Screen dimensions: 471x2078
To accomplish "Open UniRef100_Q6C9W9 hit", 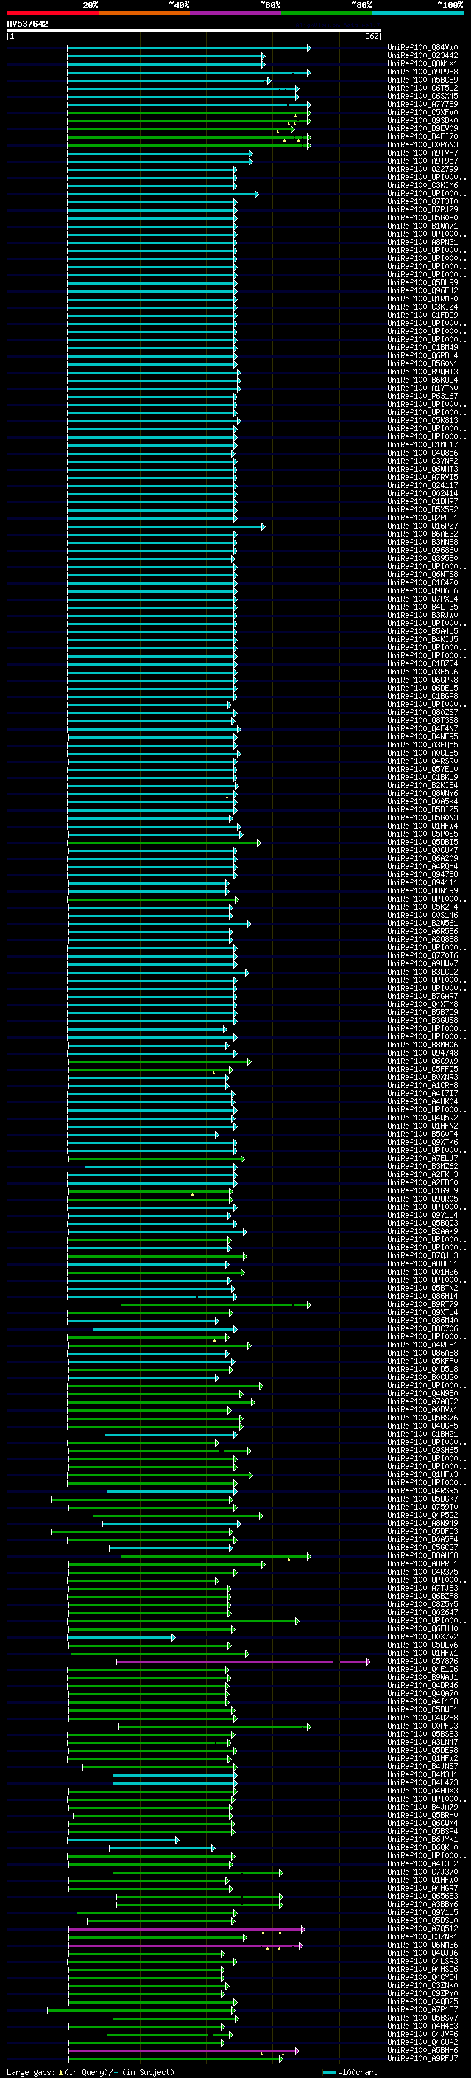I will tap(422, 1061).
